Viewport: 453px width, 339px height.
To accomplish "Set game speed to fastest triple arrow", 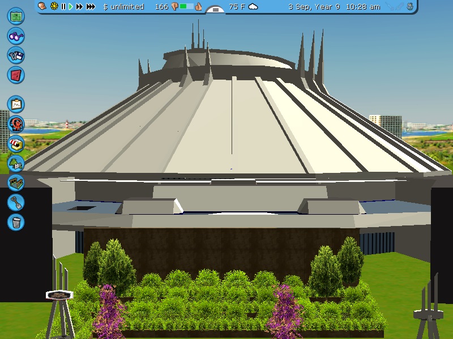I will [91, 7].
